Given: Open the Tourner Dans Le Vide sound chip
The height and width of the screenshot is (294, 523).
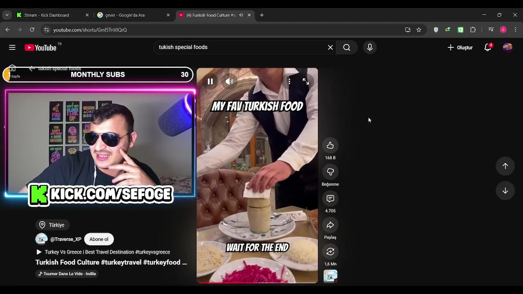Looking at the screenshot, I should tap(67, 274).
